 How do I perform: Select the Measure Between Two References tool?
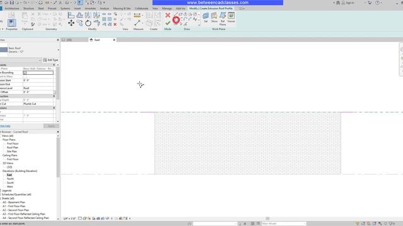pos(137,23)
